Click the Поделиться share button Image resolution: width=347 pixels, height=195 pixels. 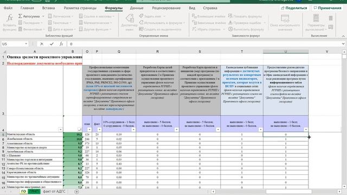coord(294,8)
